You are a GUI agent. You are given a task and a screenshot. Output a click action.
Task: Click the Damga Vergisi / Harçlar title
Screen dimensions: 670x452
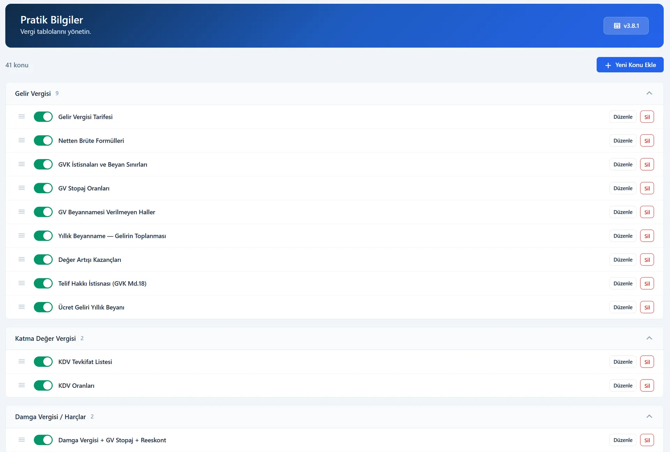(x=50, y=417)
